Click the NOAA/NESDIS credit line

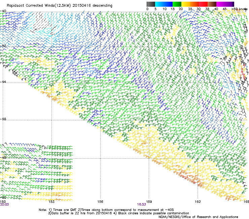pyautogui.click(x=198, y=217)
